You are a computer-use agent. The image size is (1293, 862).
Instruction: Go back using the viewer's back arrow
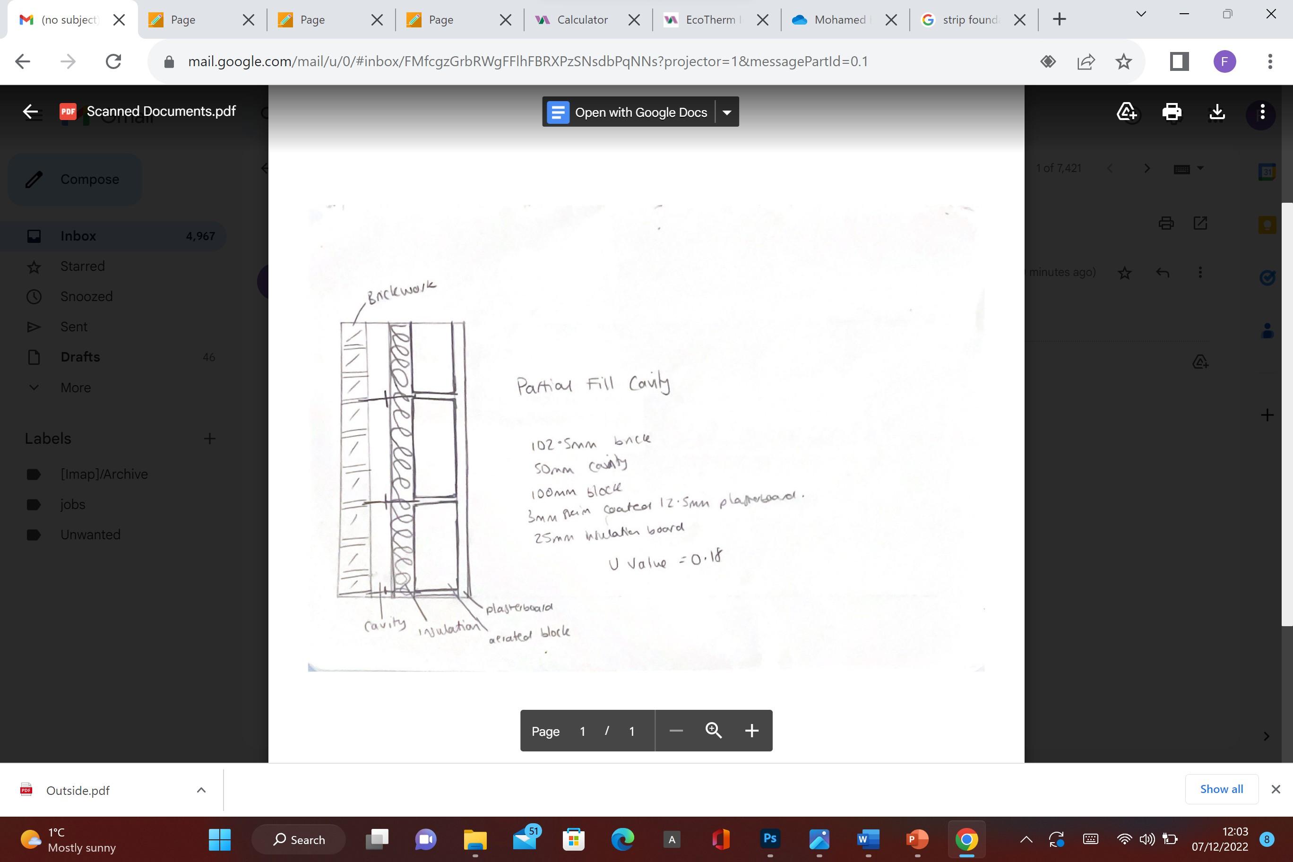pos(30,112)
